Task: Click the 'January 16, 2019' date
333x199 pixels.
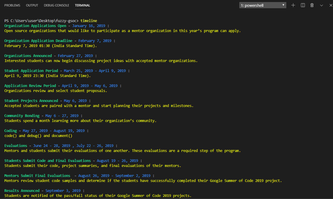Action: click(89, 26)
